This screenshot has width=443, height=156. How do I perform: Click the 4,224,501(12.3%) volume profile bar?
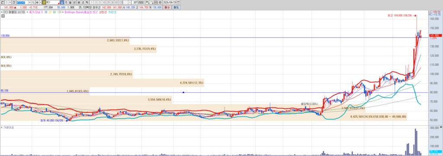[102, 83]
